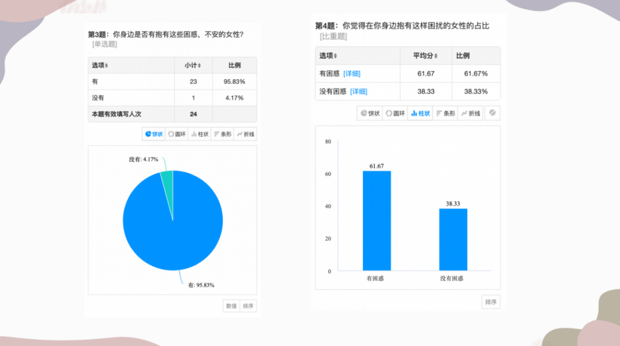The width and height of the screenshot is (620, 346).
Task: Select the active 柱状 tab under question 4
Action: click(420, 113)
